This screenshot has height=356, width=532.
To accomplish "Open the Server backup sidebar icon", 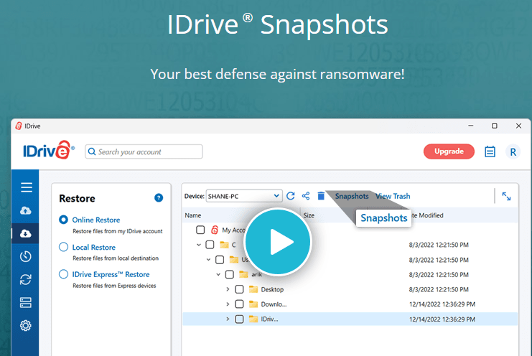I will (25, 302).
